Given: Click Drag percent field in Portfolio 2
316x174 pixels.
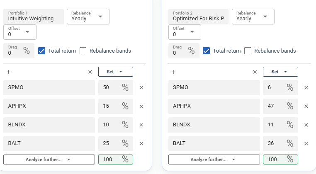Looking at the screenshot, I should click(184, 51).
